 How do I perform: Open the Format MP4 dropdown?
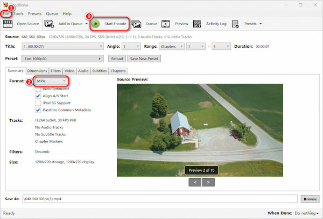51,81
